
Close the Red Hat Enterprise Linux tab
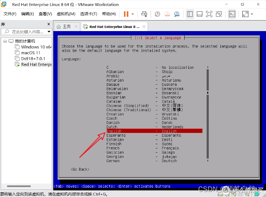click(x=144, y=26)
